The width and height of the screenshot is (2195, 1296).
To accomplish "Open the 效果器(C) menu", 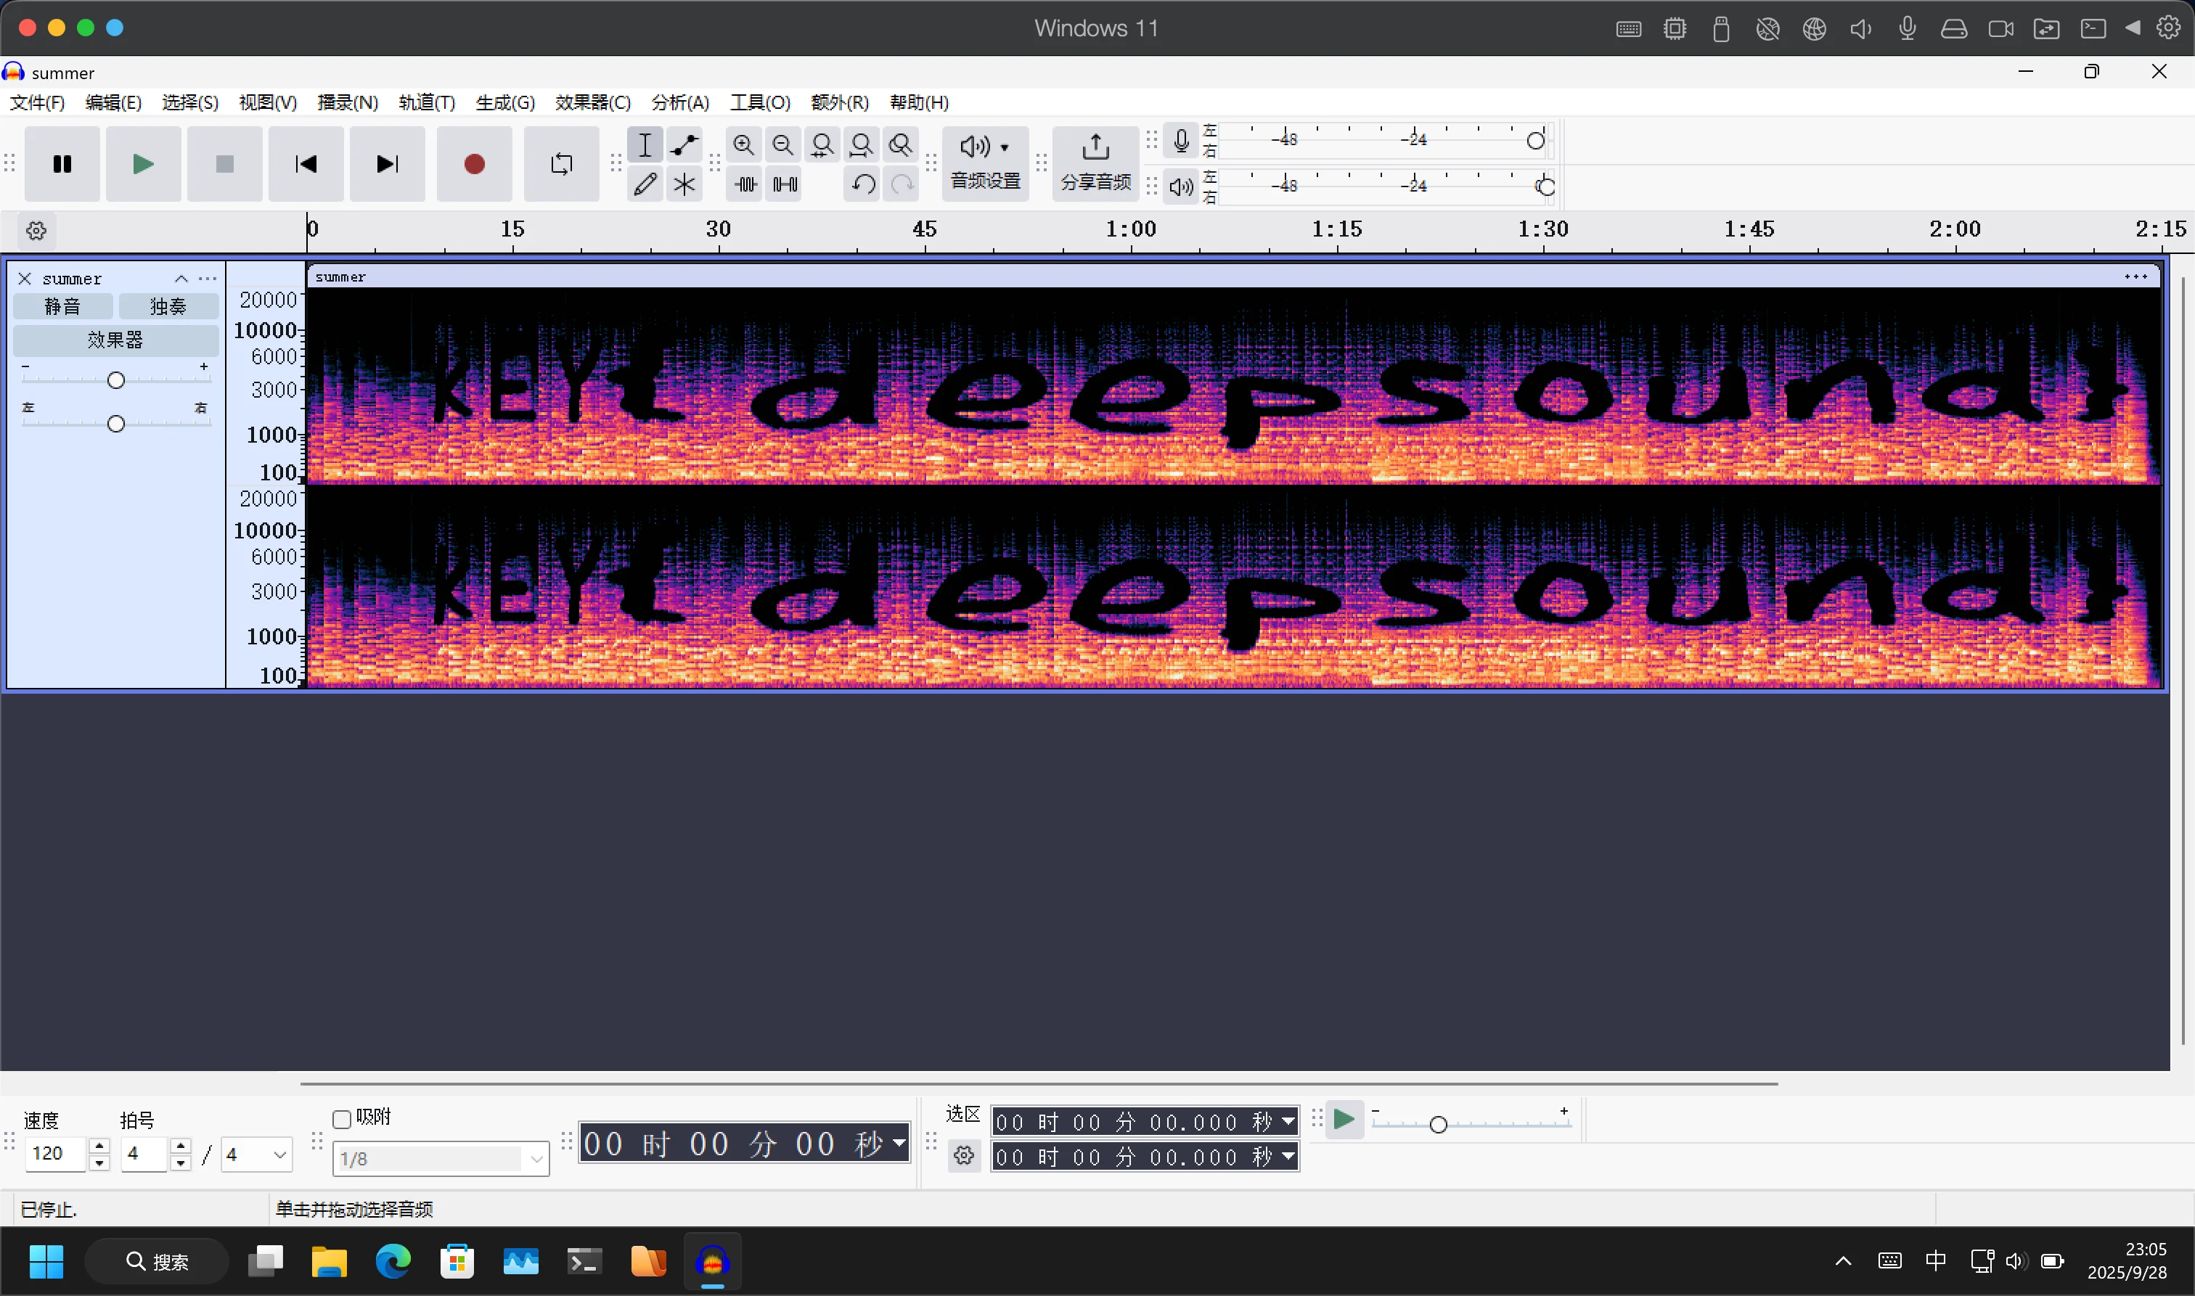I will coord(592,103).
